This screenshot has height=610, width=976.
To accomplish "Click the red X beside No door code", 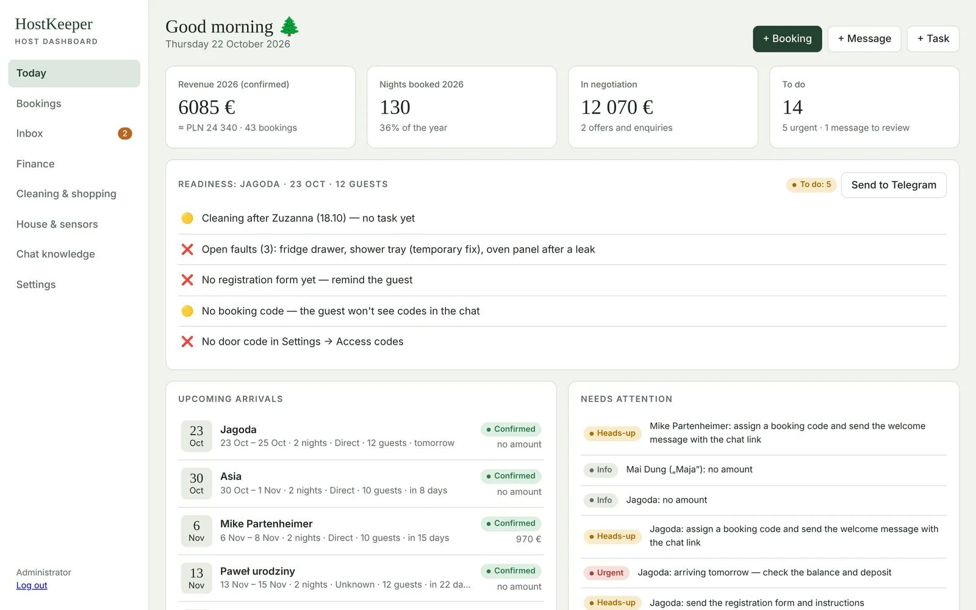I will point(187,342).
